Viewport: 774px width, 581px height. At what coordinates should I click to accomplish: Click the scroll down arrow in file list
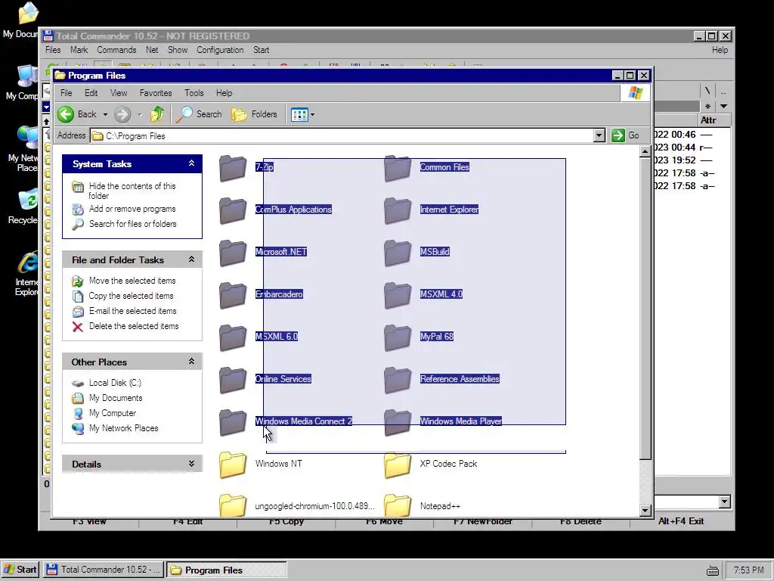[646, 511]
